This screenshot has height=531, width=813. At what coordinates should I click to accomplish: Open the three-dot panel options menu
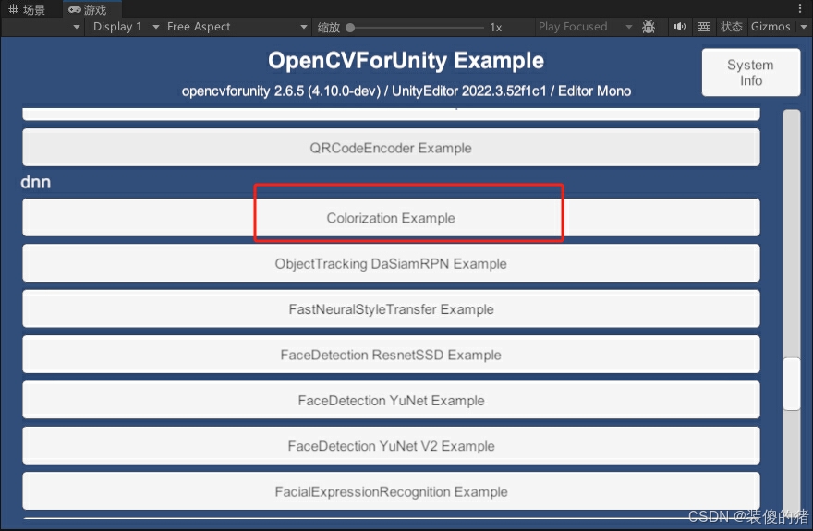click(x=801, y=8)
